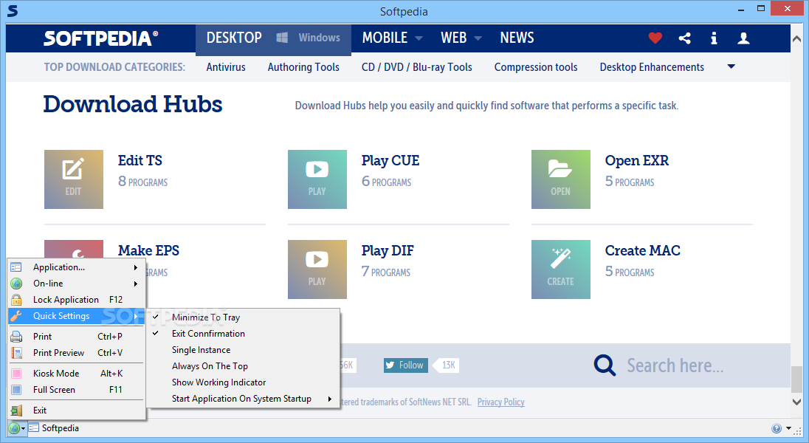Click the Create MAC wand icon

561,269
